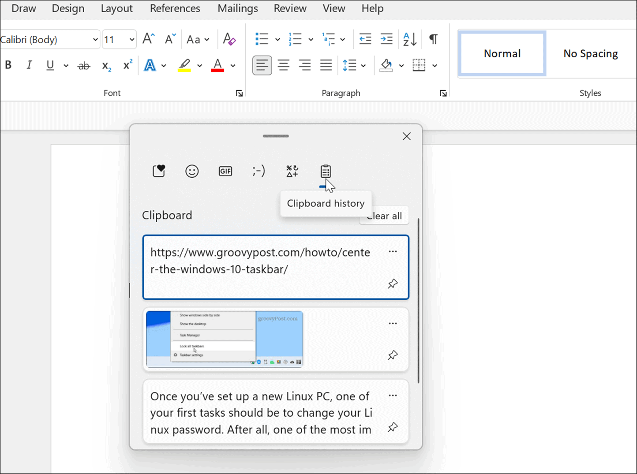Pin the groovypost URL clipboard entry
Image resolution: width=637 pixels, height=474 pixels.
(392, 284)
